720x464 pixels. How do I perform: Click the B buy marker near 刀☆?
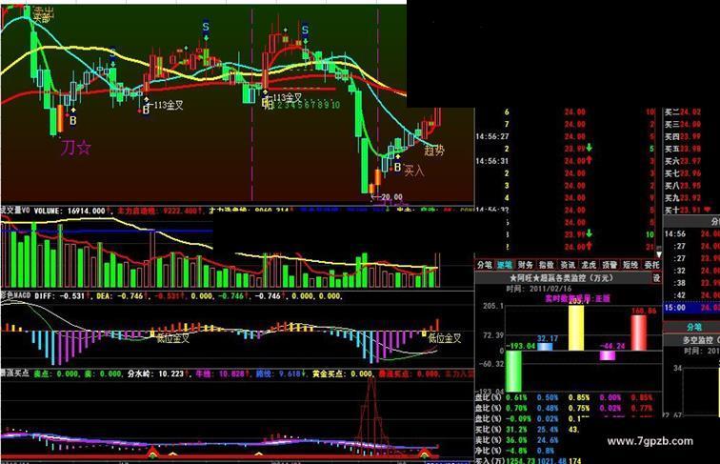tap(73, 120)
